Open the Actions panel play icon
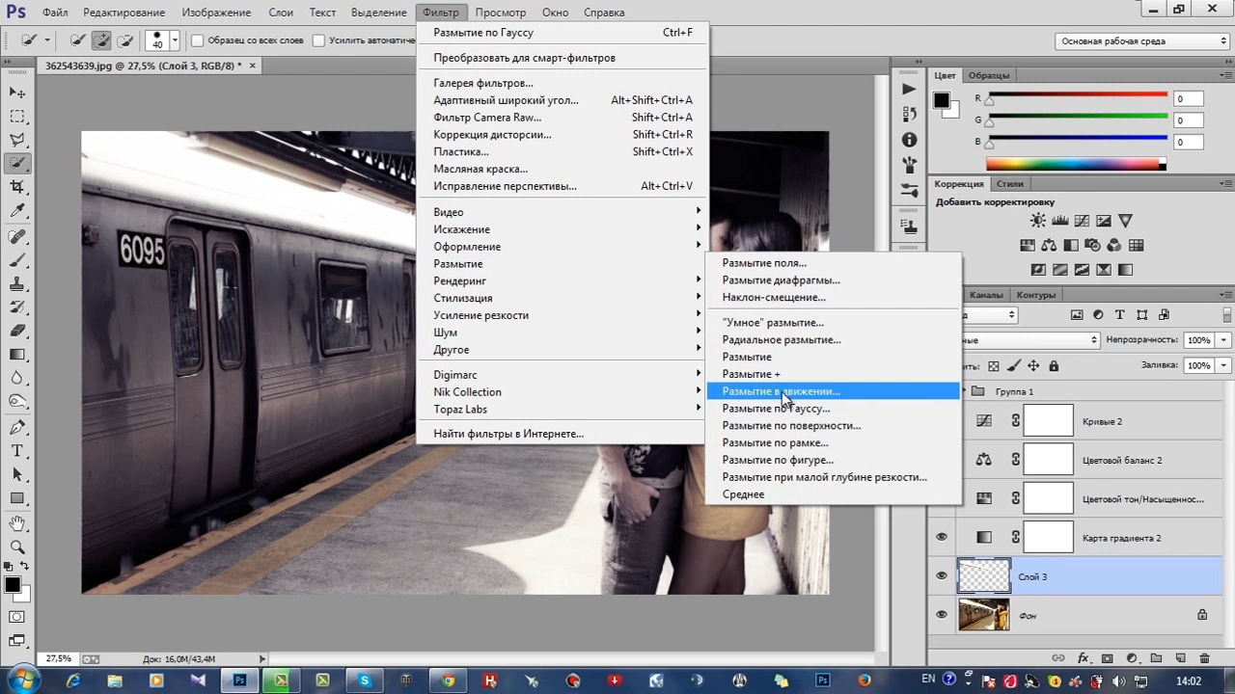Viewport: 1235px width, 694px height. pos(909,89)
